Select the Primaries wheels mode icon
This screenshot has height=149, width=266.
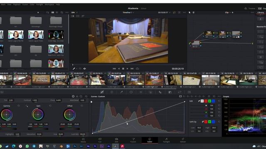point(73,96)
